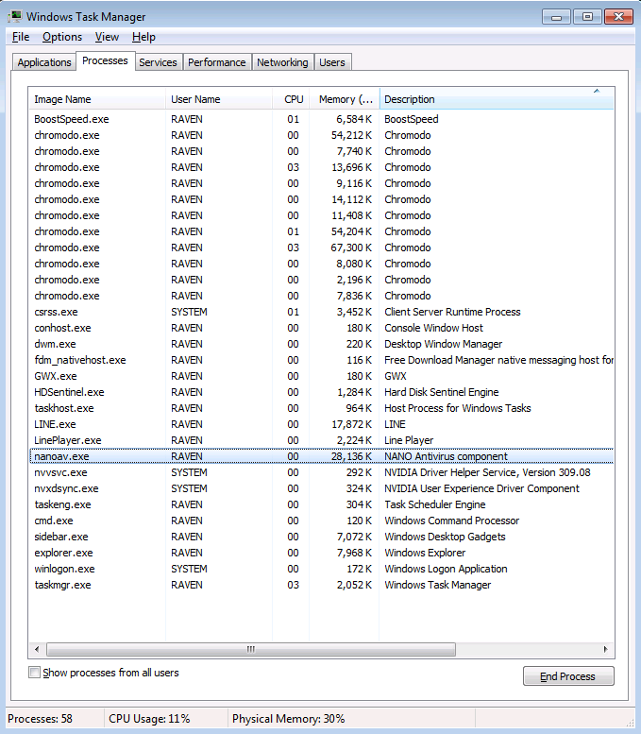Sort processes by the CPU column header
The image size is (641, 734).
click(x=294, y=99)
